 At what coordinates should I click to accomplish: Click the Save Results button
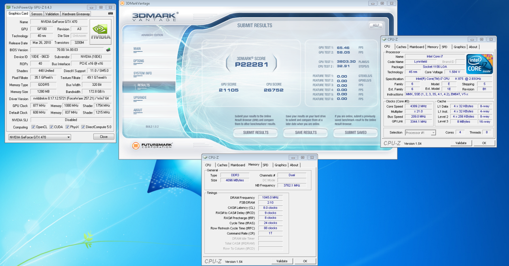point(306,133)
